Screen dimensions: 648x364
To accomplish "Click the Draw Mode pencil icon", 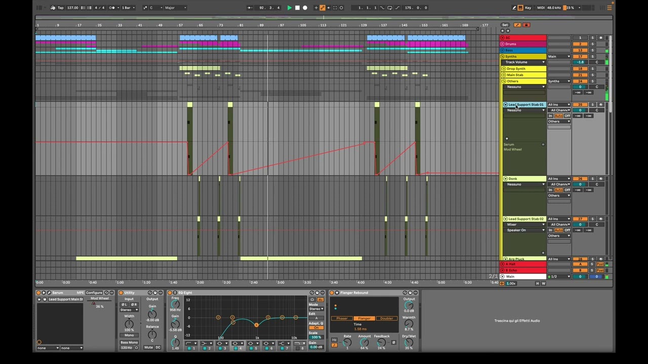I will (514, 8).
